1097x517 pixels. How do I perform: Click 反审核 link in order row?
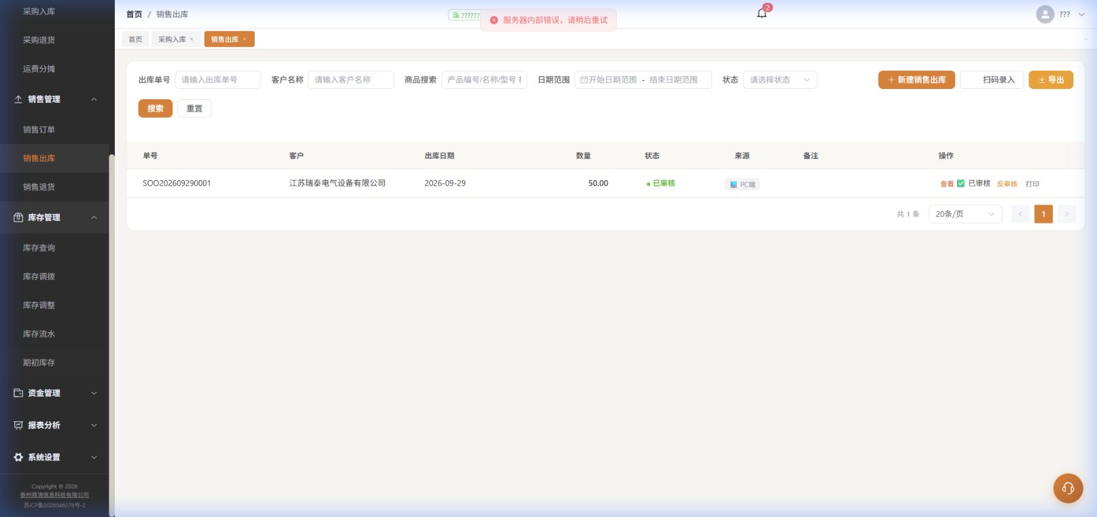pyautogui.click(x=1007, y=184)
